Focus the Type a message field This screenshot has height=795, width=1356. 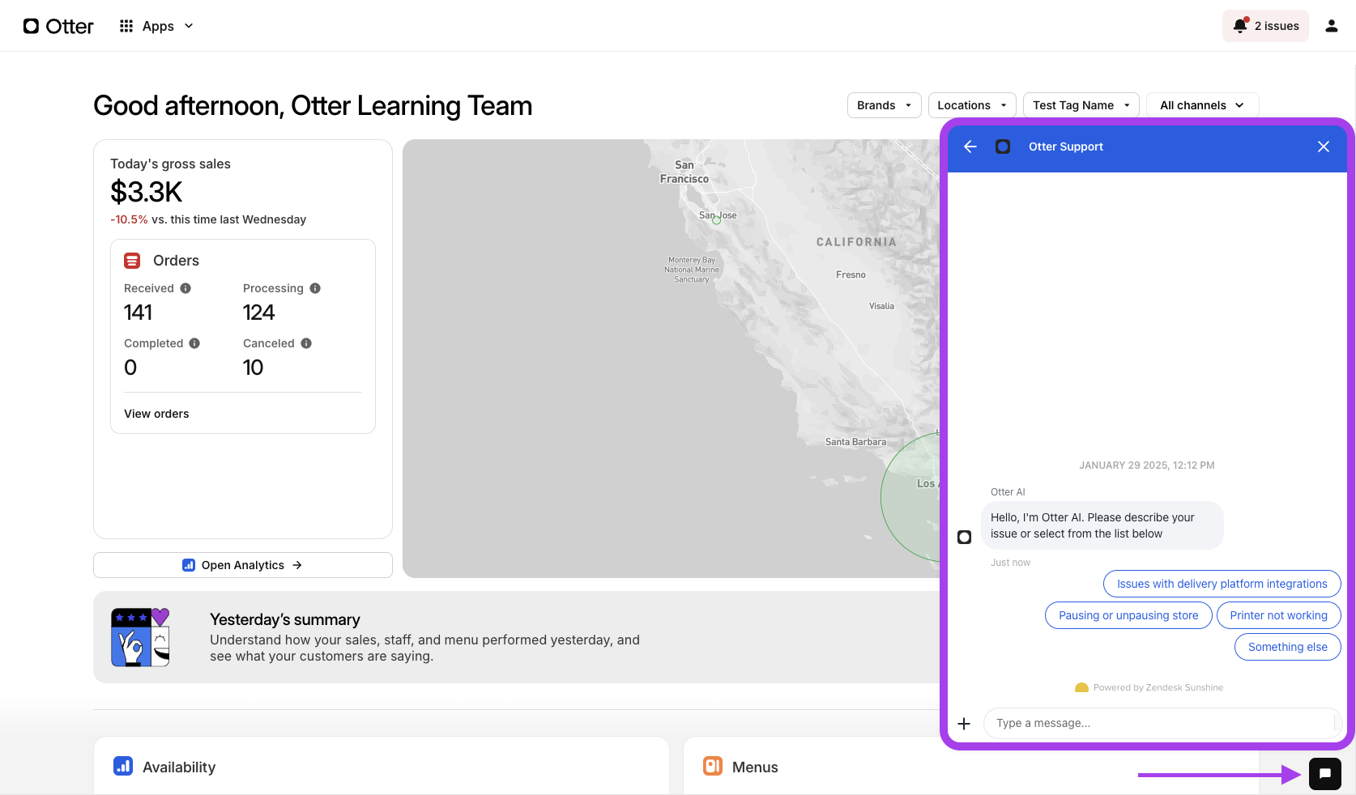[1158, 723]
